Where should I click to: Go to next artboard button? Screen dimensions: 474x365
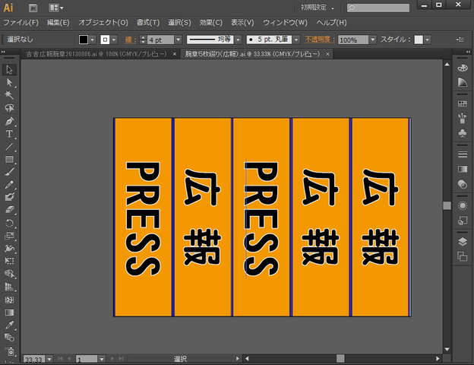coord(112,359)
